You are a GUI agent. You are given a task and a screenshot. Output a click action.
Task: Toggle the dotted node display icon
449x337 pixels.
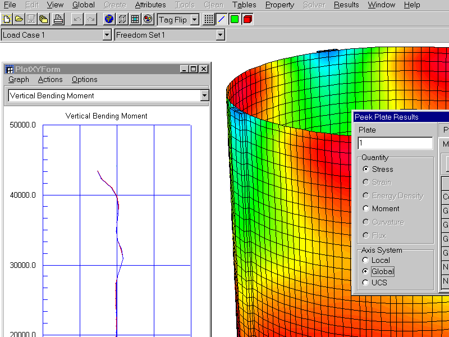[208, 19]
